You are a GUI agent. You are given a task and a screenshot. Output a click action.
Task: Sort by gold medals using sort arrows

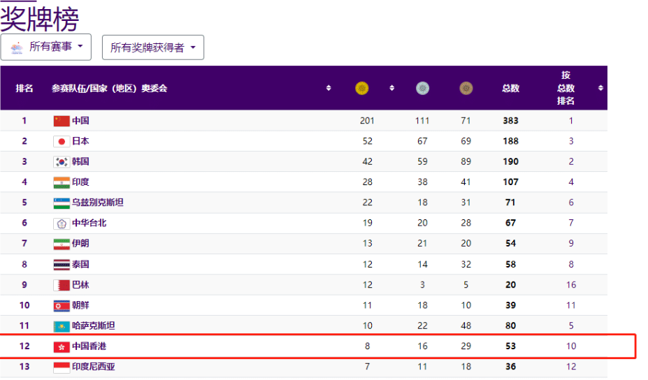[391, 88]
